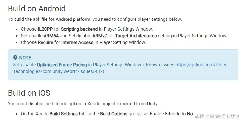Click the bold Internet Access text
Image resolution: width=242 pixels, height=121 pixels.
point(77,42)
